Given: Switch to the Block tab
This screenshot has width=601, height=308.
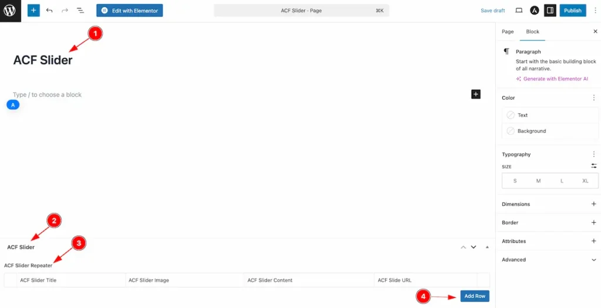Looking at the screenshot, I should [x=532, y=32].
